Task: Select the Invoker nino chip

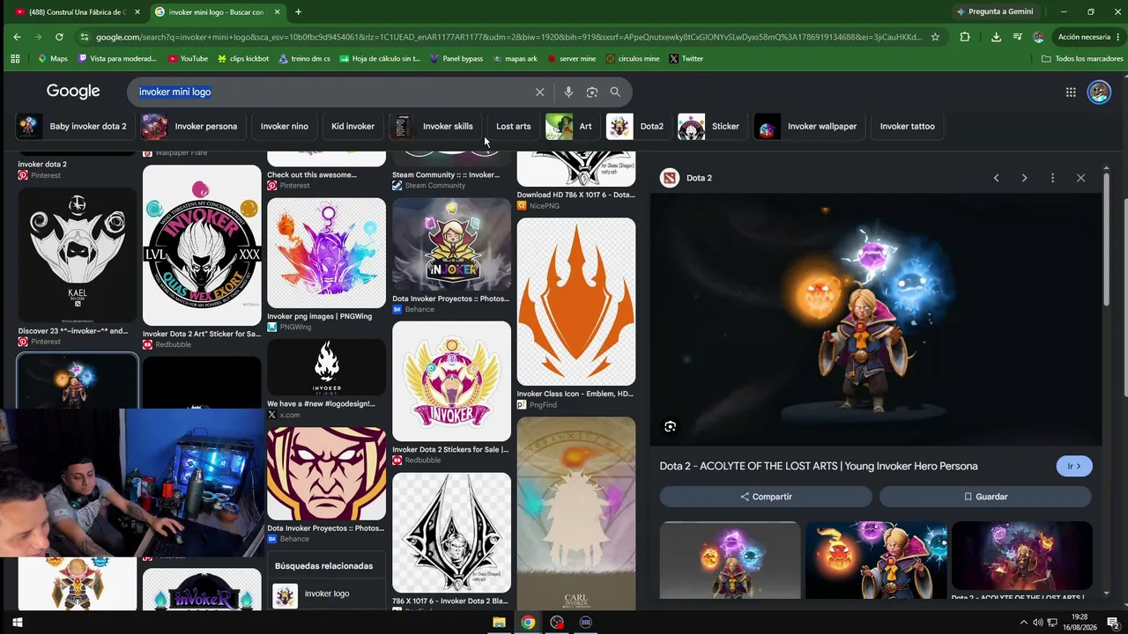Action: pyautogui.click(x=285, y=126)
